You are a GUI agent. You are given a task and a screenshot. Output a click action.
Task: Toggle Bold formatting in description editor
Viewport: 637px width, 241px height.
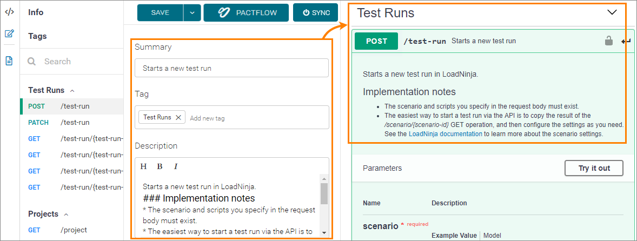pos(160,166)
